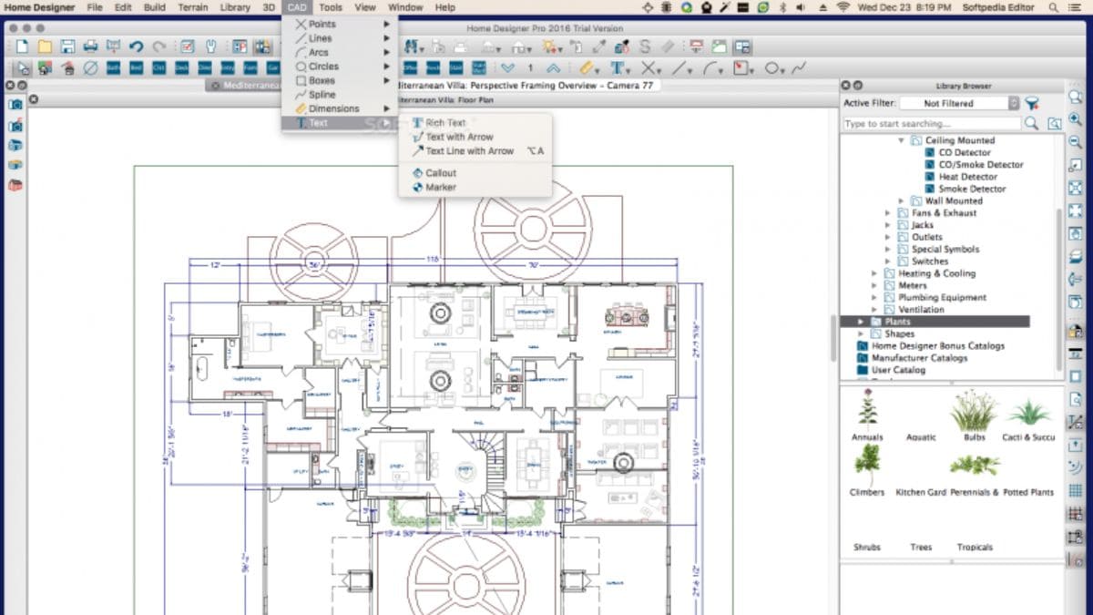The image size is (1093, 615).
Task: Open the Terrain menu
Action: 192,7
